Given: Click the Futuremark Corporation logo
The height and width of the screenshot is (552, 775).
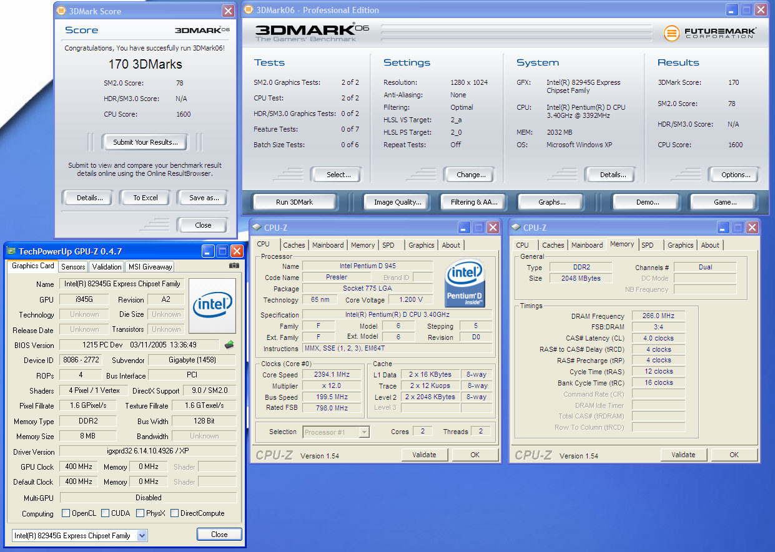Looking at the screenshot, I should [x=709, y=33].
